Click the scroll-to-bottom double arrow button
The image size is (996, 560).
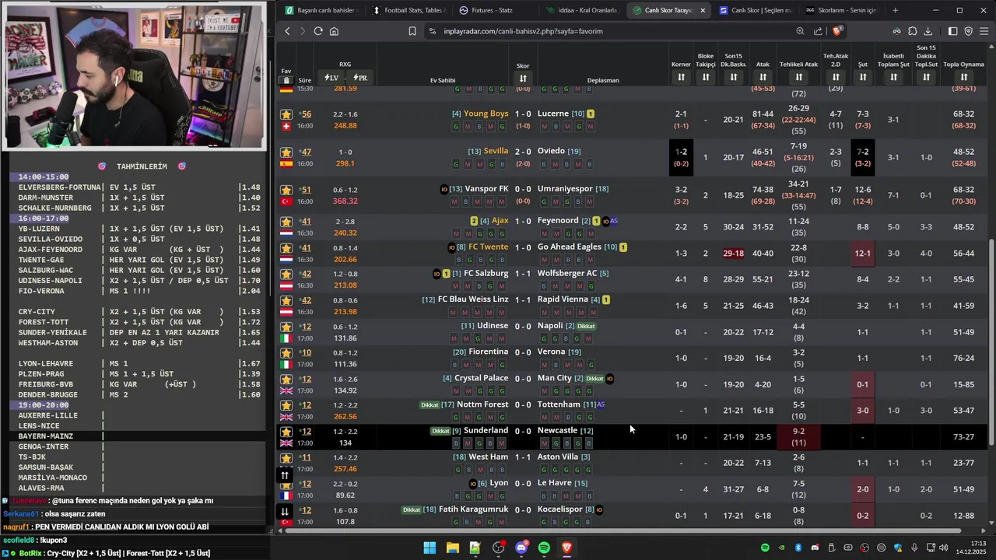(x=285, y=511)
